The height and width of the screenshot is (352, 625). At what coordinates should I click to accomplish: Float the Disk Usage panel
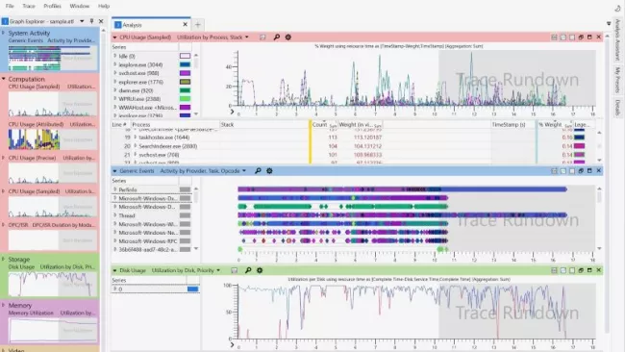(x=581, y=270)
